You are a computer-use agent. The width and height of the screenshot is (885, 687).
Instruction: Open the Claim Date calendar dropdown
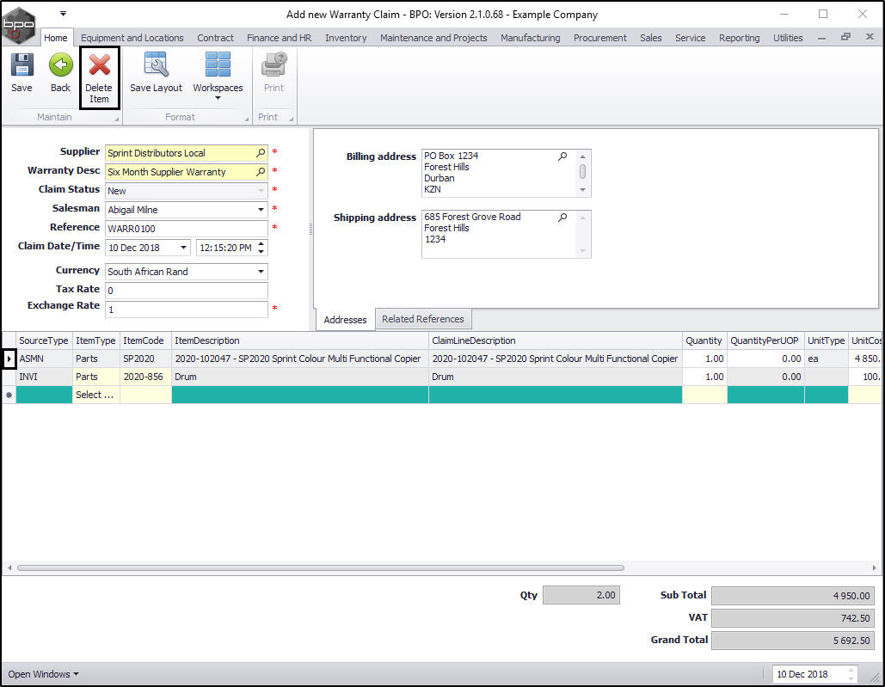point(183,248)
